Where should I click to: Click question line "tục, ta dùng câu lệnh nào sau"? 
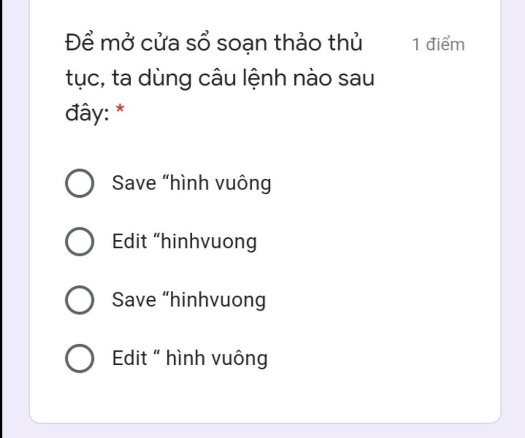tap(219, 78)
